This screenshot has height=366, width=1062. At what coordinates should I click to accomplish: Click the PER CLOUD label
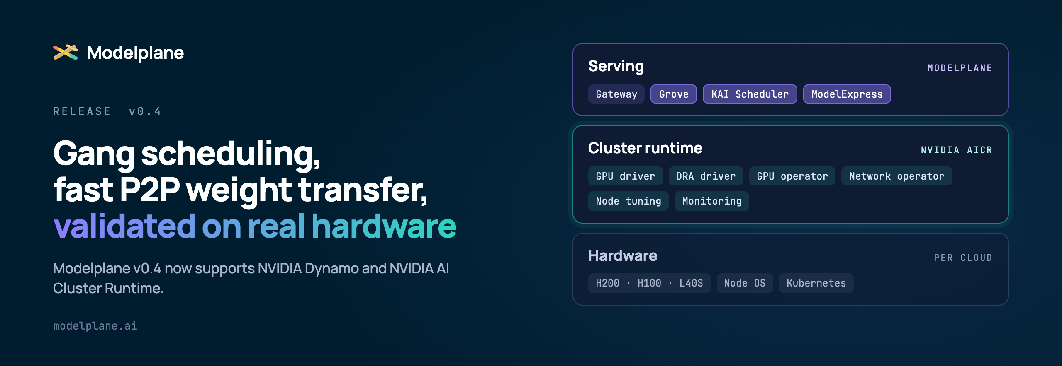963,258
